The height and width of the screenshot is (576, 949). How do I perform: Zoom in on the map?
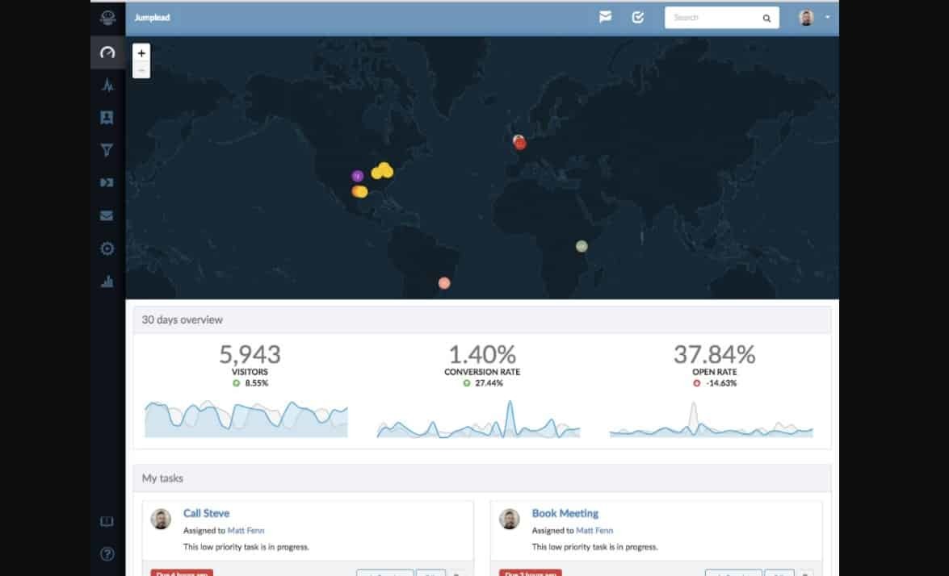(x=141, y=53)
